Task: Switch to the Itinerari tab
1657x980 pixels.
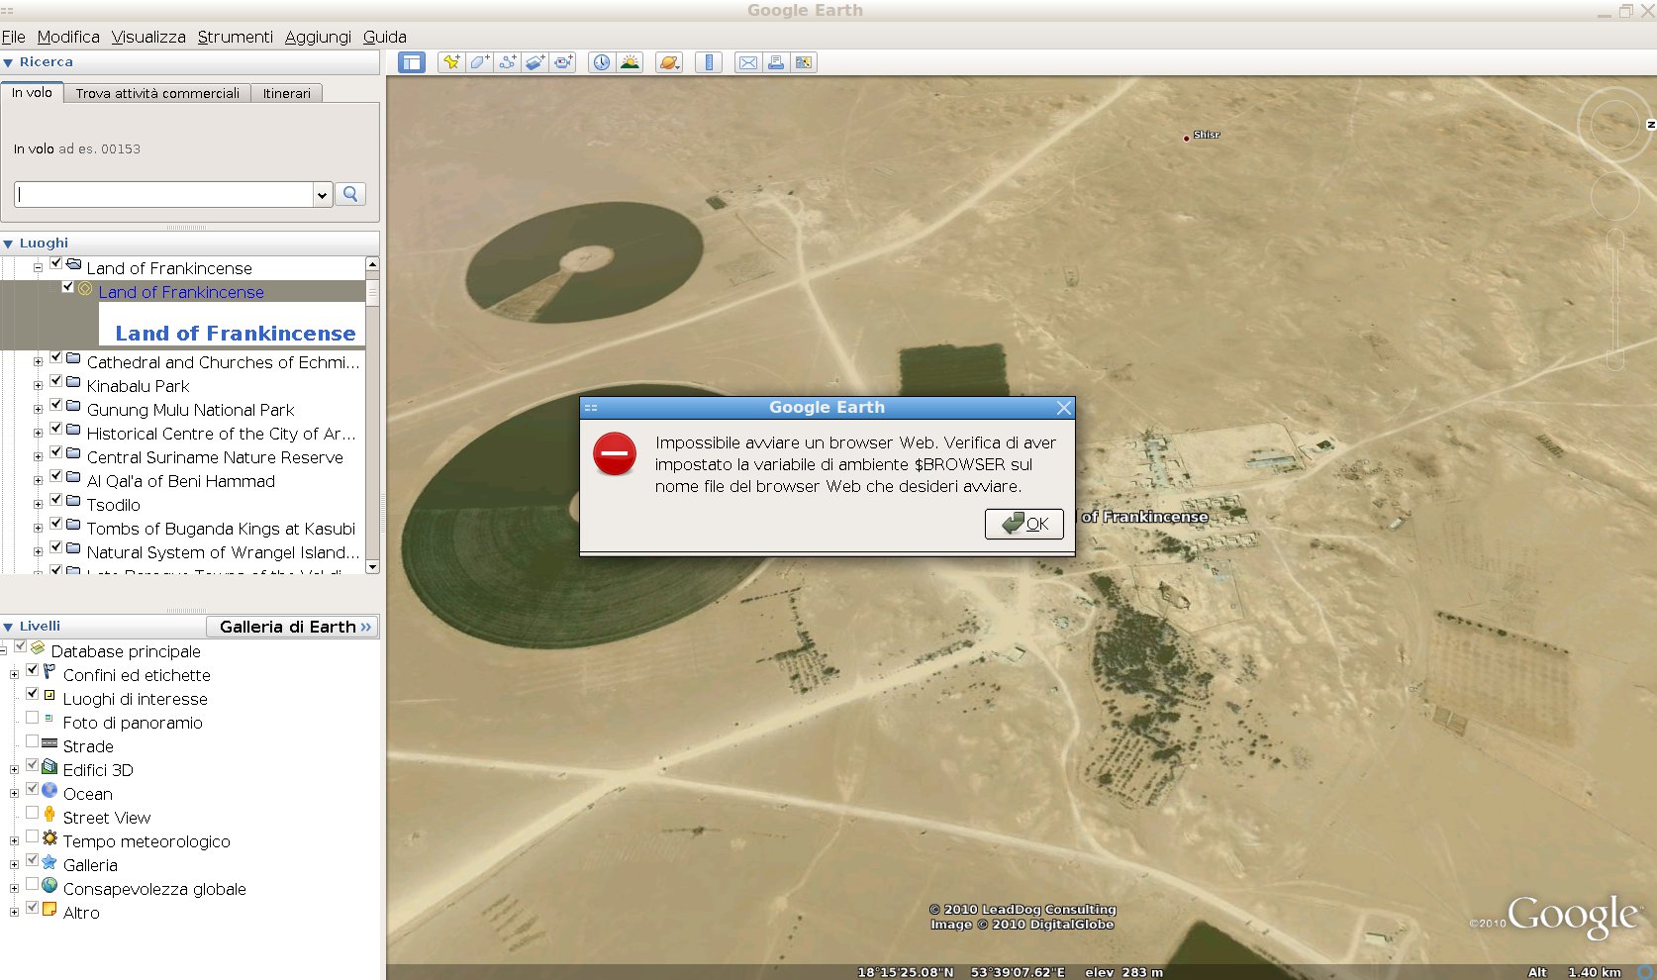Action: pos(287,93)
